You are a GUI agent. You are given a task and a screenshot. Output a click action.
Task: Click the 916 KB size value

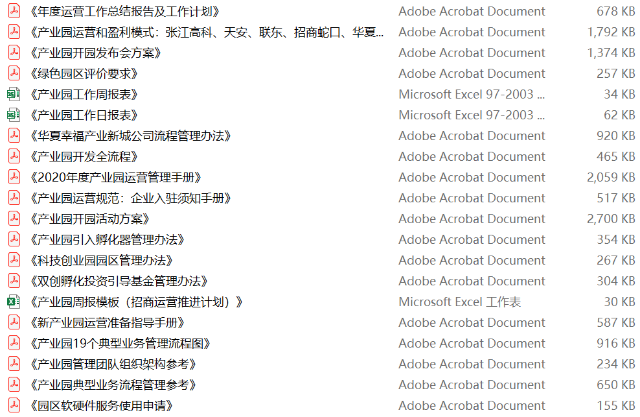click(x=615, y=344)
